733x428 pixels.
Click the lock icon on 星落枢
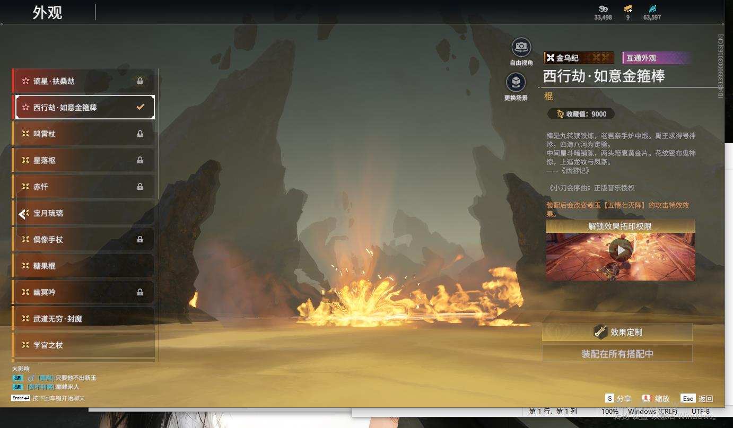point(140,160)
